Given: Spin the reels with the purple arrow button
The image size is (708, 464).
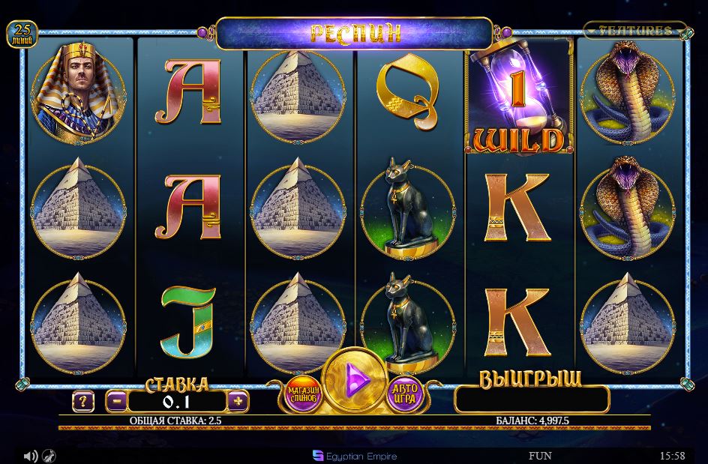Looking at the screenshot, I should coord(355,379).
